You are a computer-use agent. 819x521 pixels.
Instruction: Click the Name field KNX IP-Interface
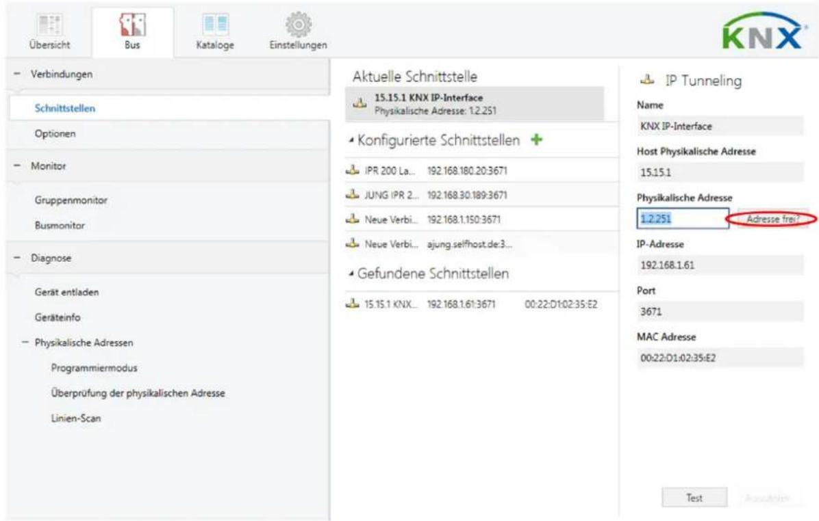(720, 126)
